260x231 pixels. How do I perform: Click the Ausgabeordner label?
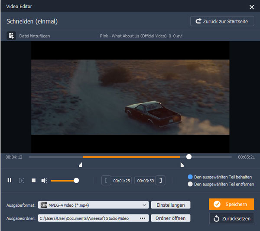point(21,218)
